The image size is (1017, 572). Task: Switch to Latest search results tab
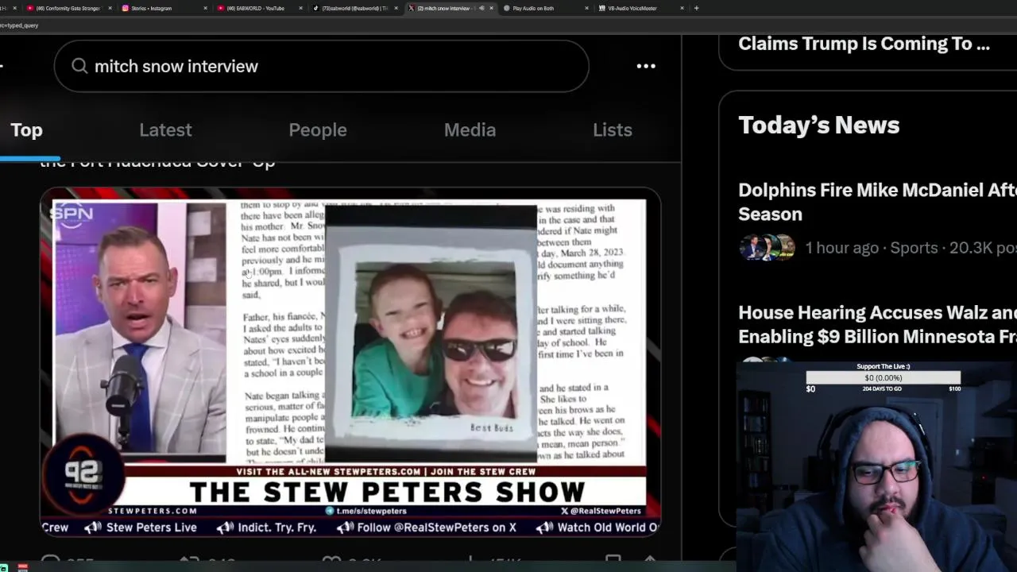coord(165,130)
